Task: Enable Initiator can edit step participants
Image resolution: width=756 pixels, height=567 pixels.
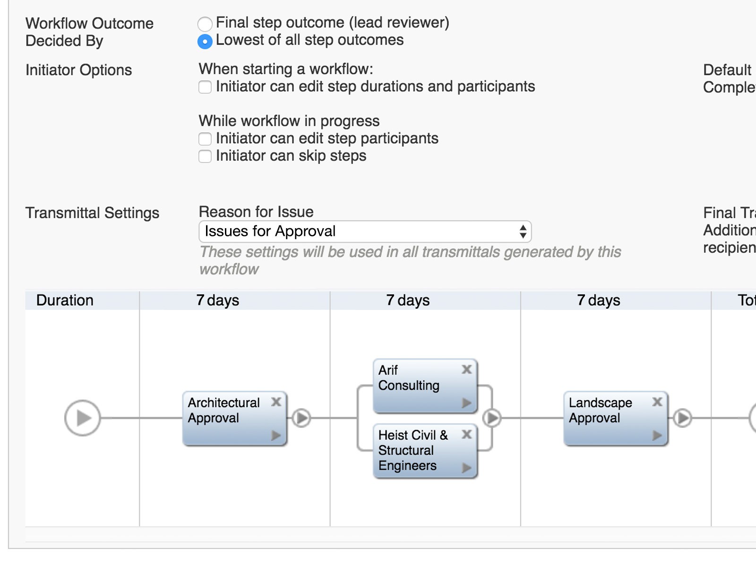Action: coord(205,139)
